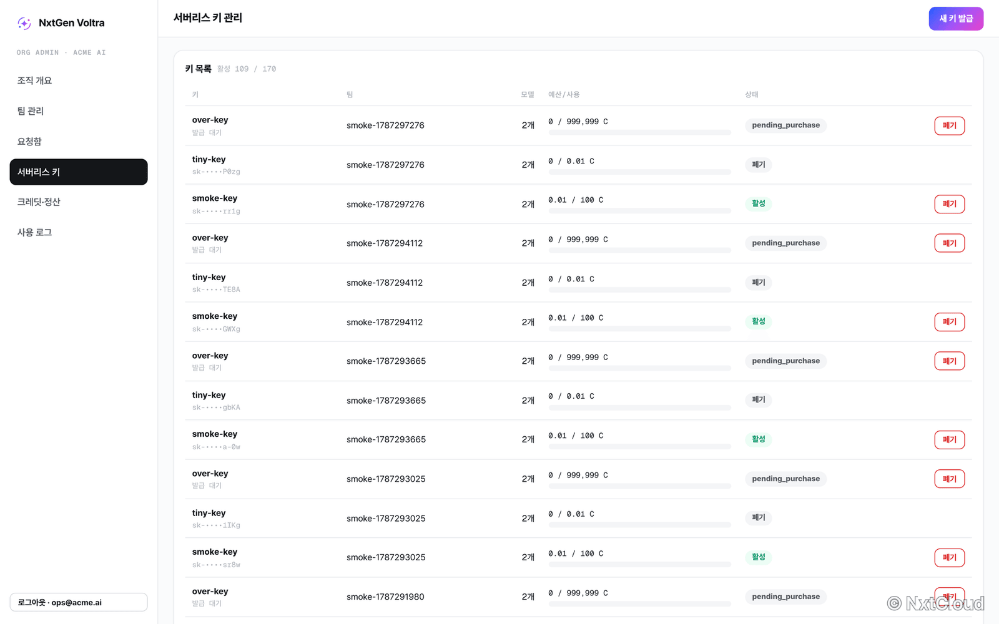Open 크레딧·정산 page
Viewport: 999px width, 624px height.
pyautogui.click(x=79, y=202)
